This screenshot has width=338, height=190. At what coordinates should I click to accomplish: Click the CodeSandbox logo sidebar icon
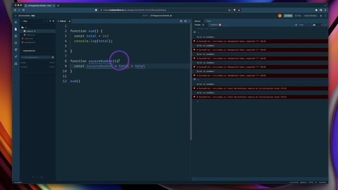(x=16, y=22)
